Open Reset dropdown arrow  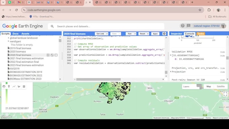pos(148,34)
